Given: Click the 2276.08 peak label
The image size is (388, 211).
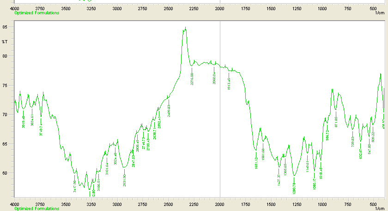Looking at the screenshot, I should pos(192,78).
